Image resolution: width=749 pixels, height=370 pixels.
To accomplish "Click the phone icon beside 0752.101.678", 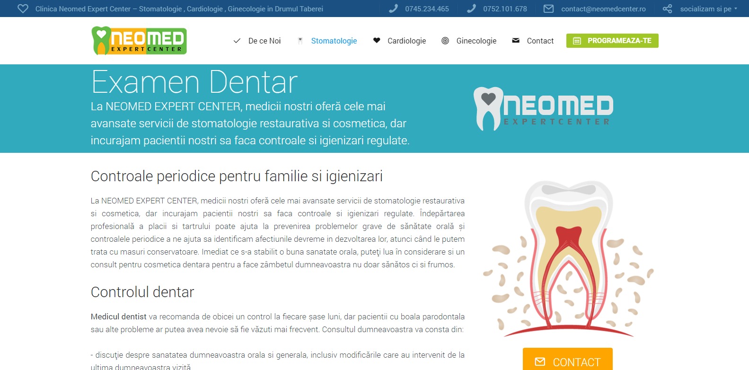I will (471, 9).
